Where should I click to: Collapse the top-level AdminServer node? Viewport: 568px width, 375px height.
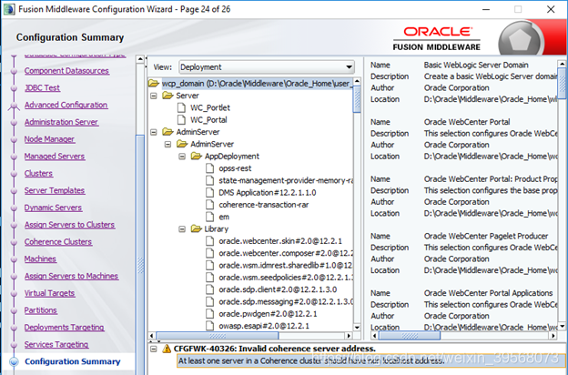tap(154, 132)
